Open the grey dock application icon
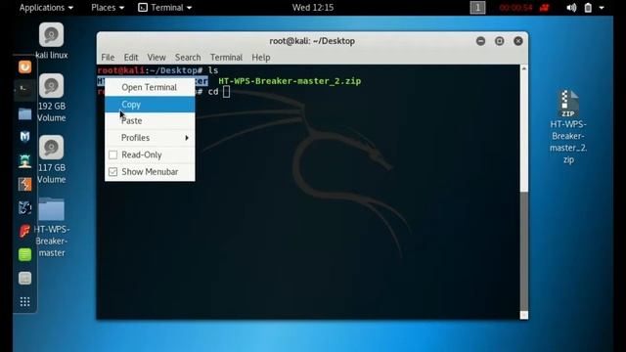 click(24, 278)
